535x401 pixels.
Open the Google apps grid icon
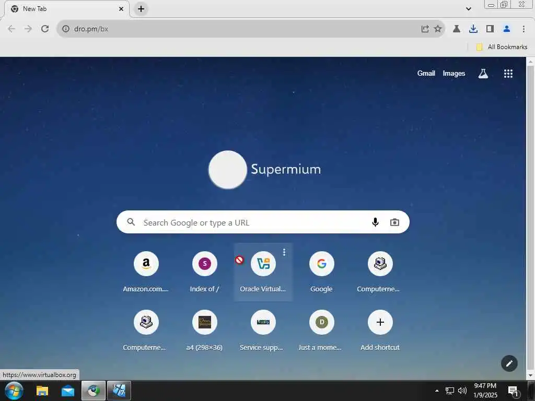[508, 73]
